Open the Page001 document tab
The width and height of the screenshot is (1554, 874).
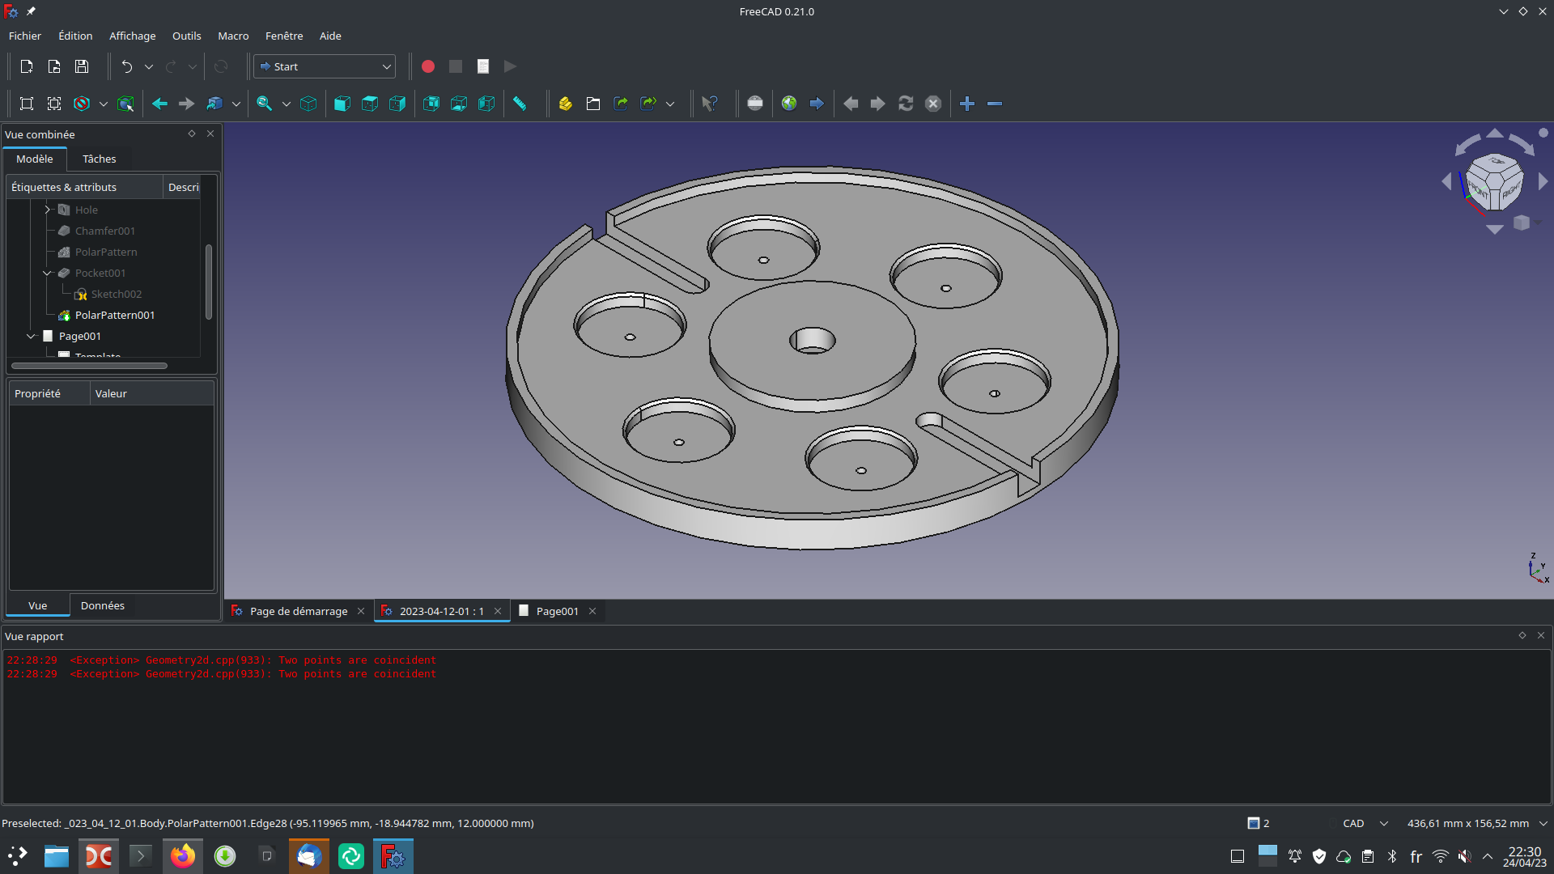(x=558, y=611)
